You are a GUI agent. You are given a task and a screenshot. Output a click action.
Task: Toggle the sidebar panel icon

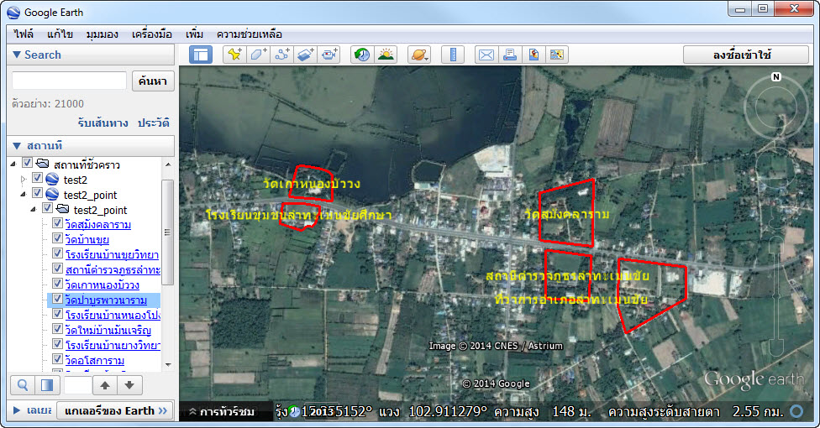coord(201,55)
